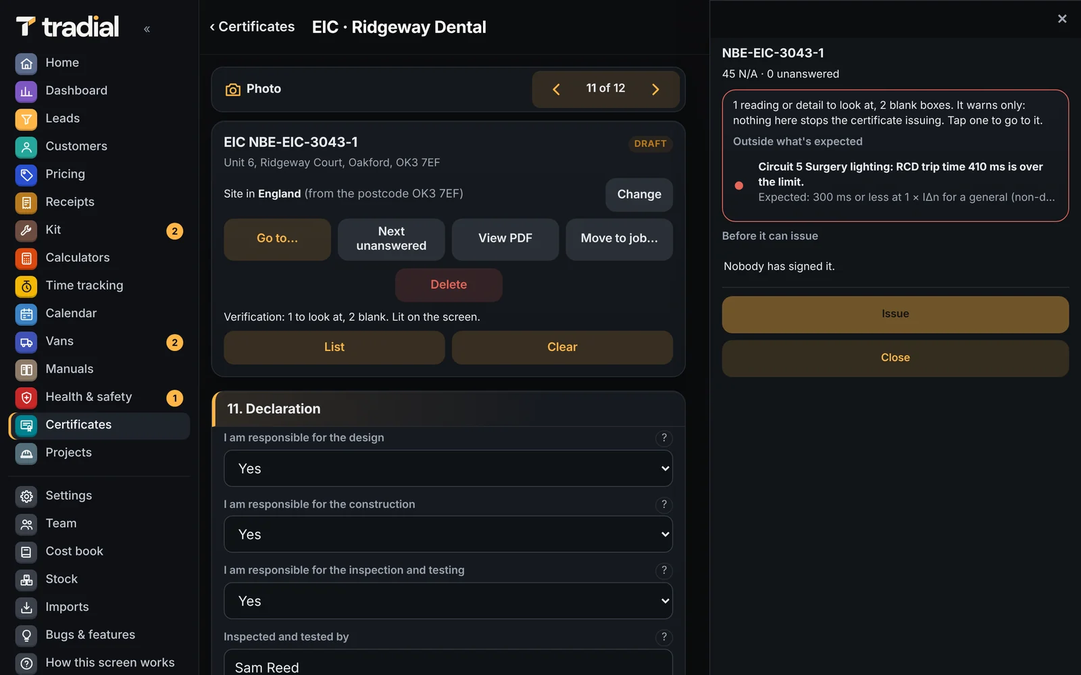Open the Go to... menu button

point(277,239)
